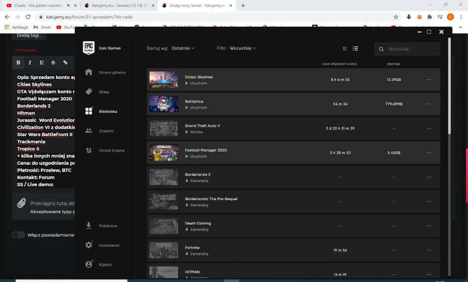Open options menu for Borderlands 2
Screen dimensions: 468x282
pyautogui.click(x=429, y=177)
